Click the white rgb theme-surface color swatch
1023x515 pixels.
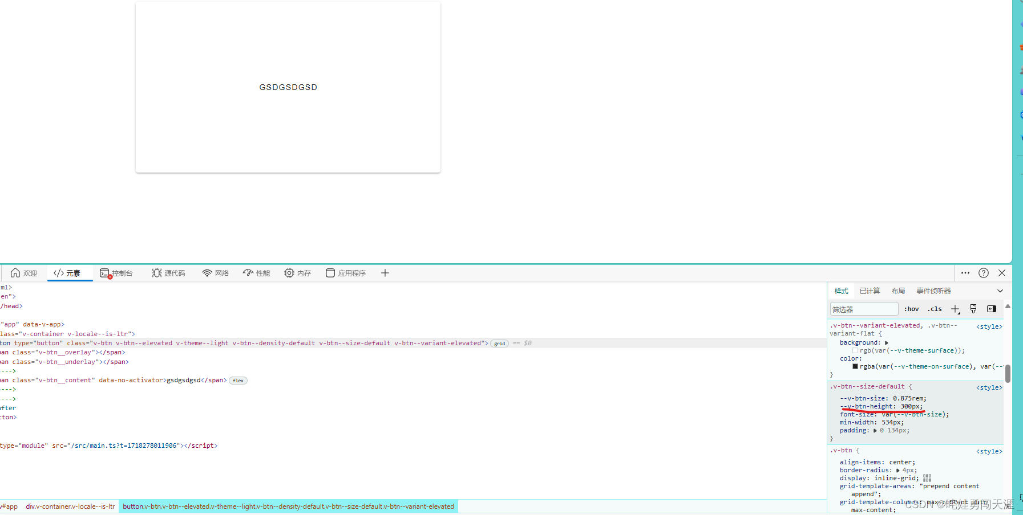coord(855,351)
